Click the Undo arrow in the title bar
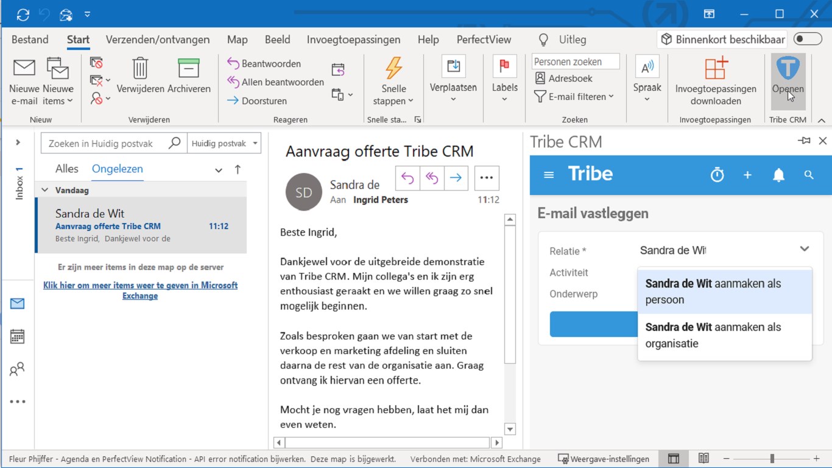The width and height of the screenshot is (832, 468). (x=44, y=14)
